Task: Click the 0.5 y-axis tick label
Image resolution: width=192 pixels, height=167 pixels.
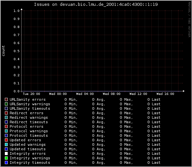Action: click(16, 51)
